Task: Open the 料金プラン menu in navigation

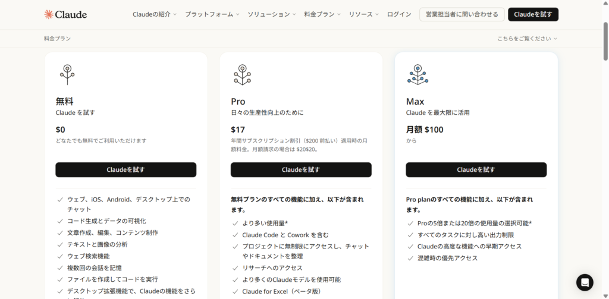Action: coord(322,14)
